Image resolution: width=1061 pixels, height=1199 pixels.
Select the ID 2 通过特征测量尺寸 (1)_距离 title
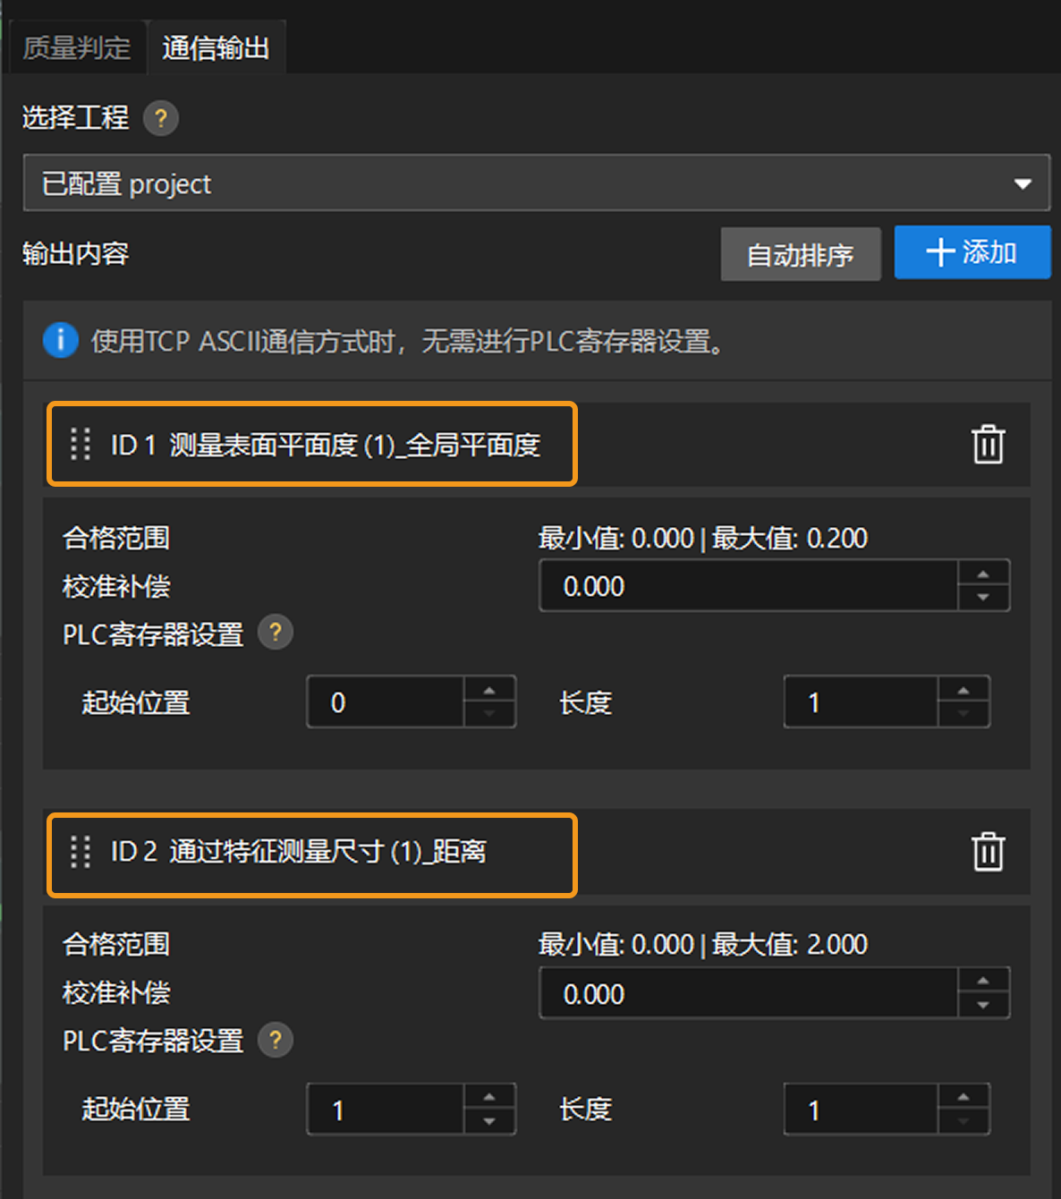pyautogui.click(x=299, y=851)
